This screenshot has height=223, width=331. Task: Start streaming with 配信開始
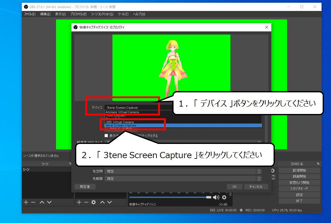(299, 170)
